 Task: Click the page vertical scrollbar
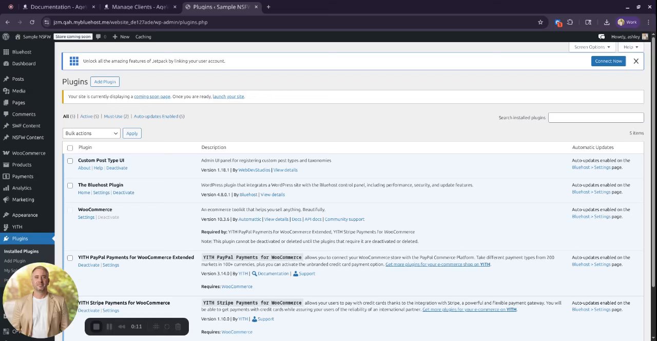click(654, 162)
